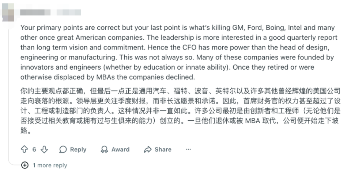Expand replies with the plus circle icon
351x172 pixels.
(x=25, y=165)
